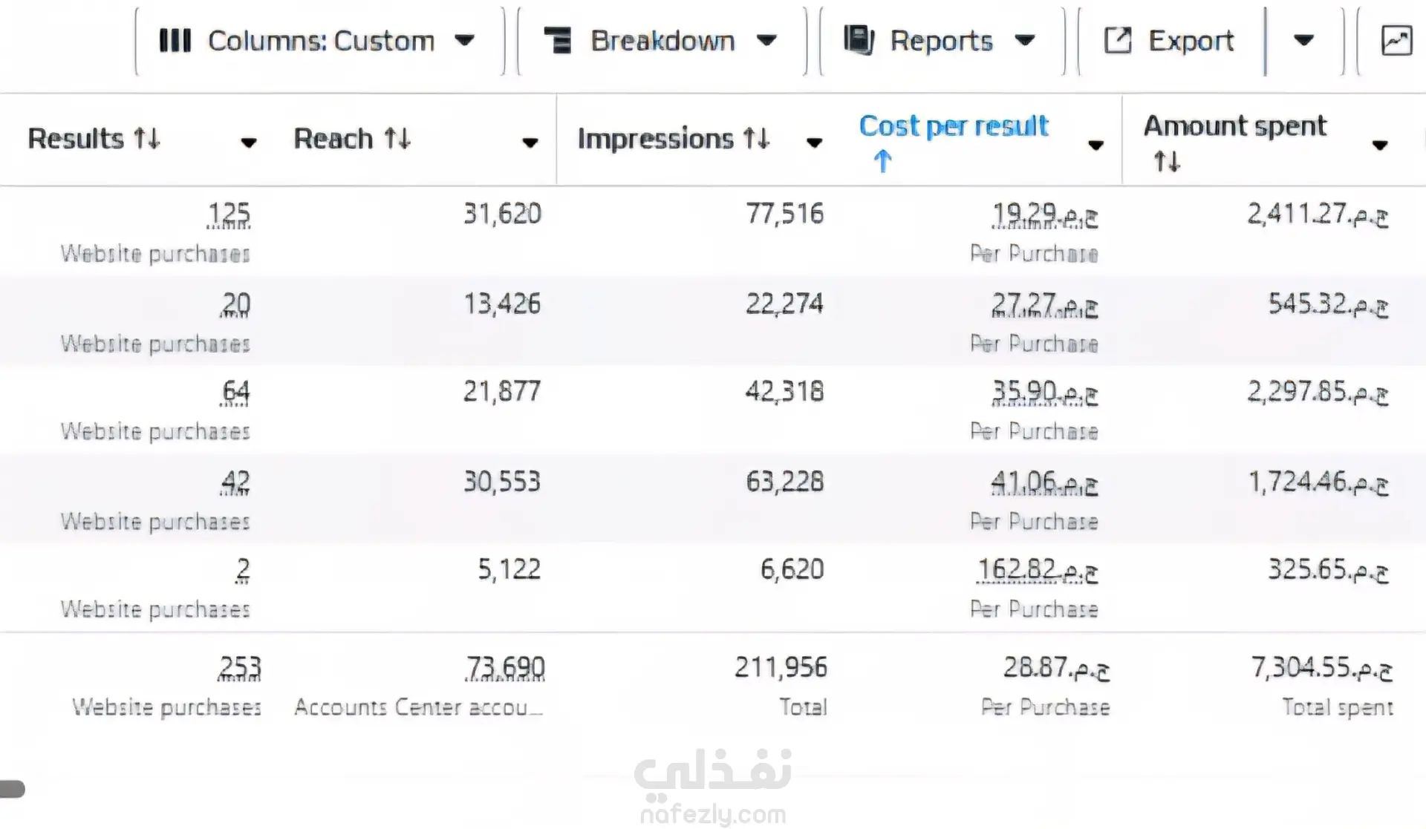Image resolution: width=1426 pixels, height=829 pixels.
Task: Toggle Cost per result sort arrow
Action: [x=882, y=161]
